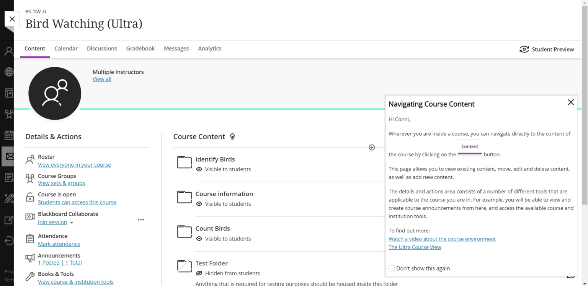Open the Grades icon in the left sidebar
This screenshot has width=588, height=286.
coord(9,177)
